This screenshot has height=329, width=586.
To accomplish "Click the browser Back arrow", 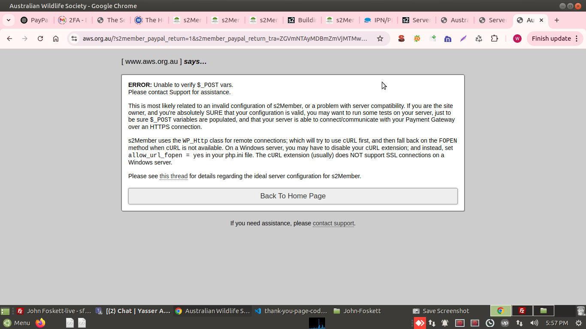I will (9, 39).
